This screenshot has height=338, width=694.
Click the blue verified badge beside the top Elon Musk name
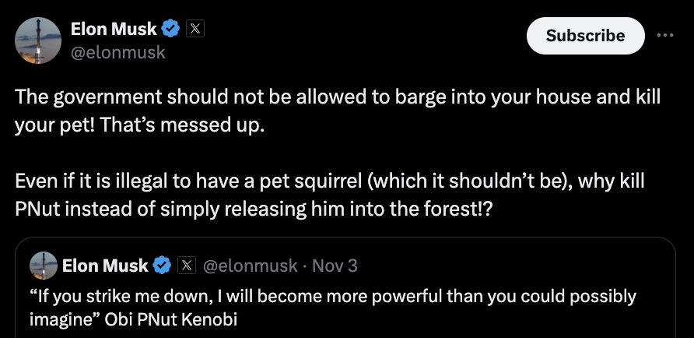click(172, 30)
